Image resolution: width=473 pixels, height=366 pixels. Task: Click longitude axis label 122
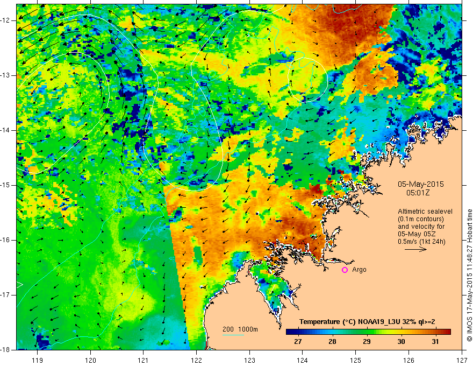[x=196, y=360]
